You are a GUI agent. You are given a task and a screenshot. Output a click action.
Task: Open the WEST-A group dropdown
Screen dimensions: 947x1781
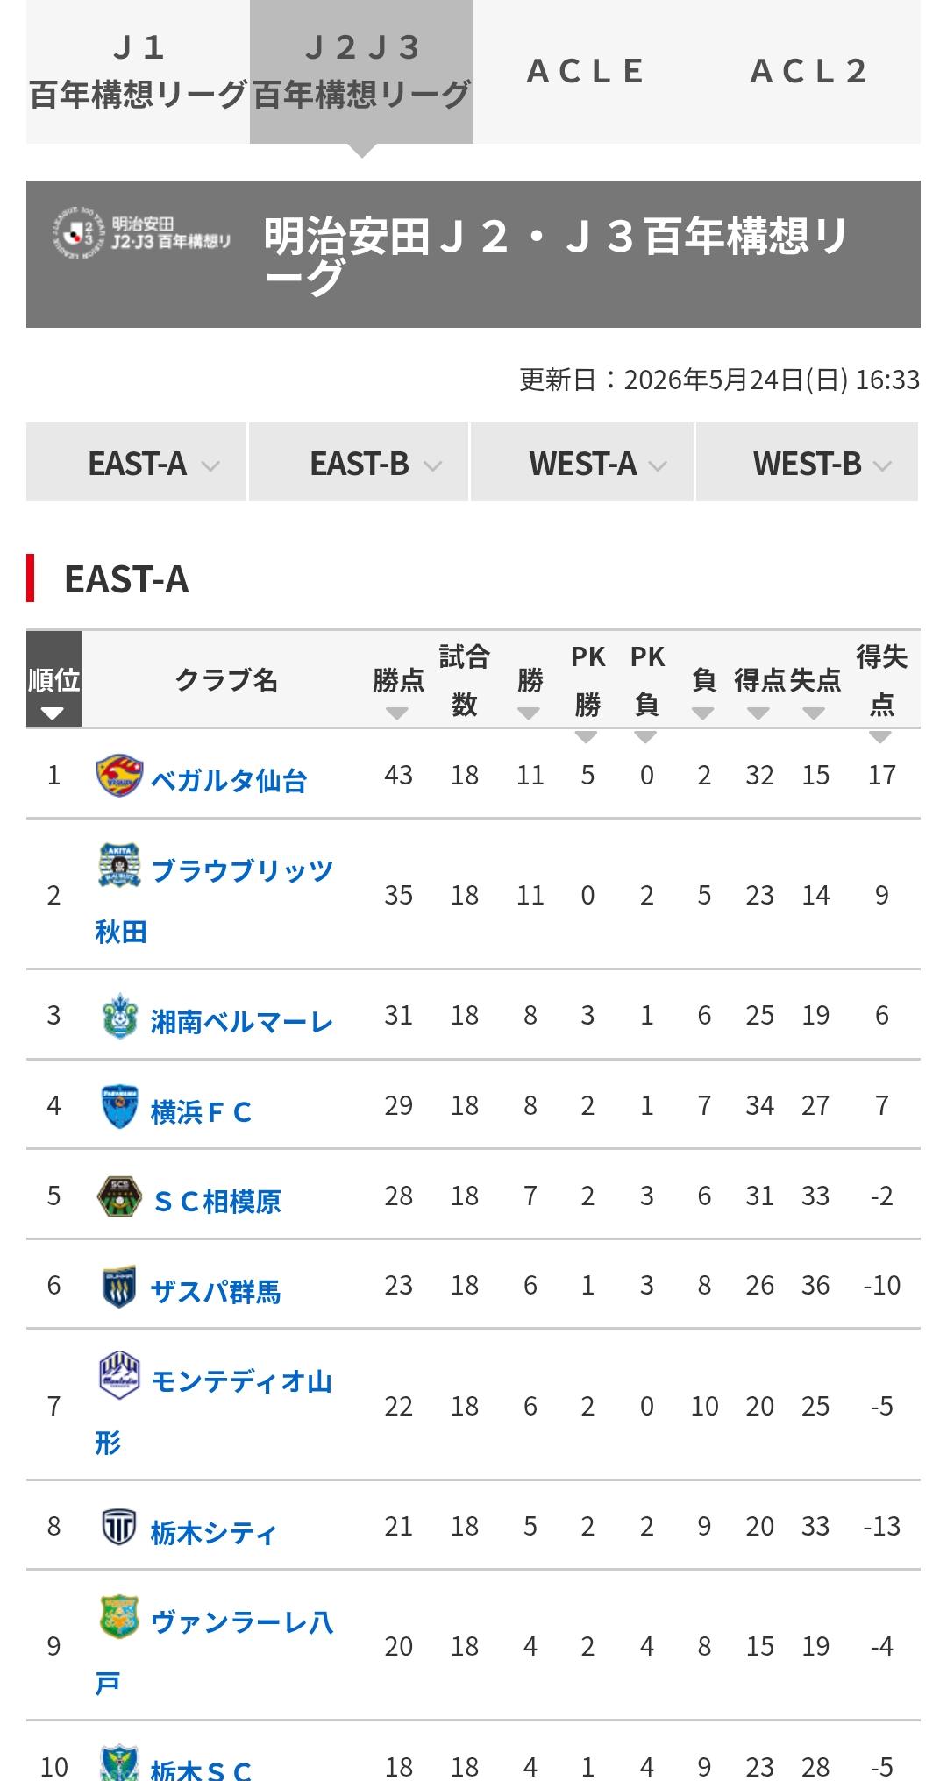click(582, 463)
